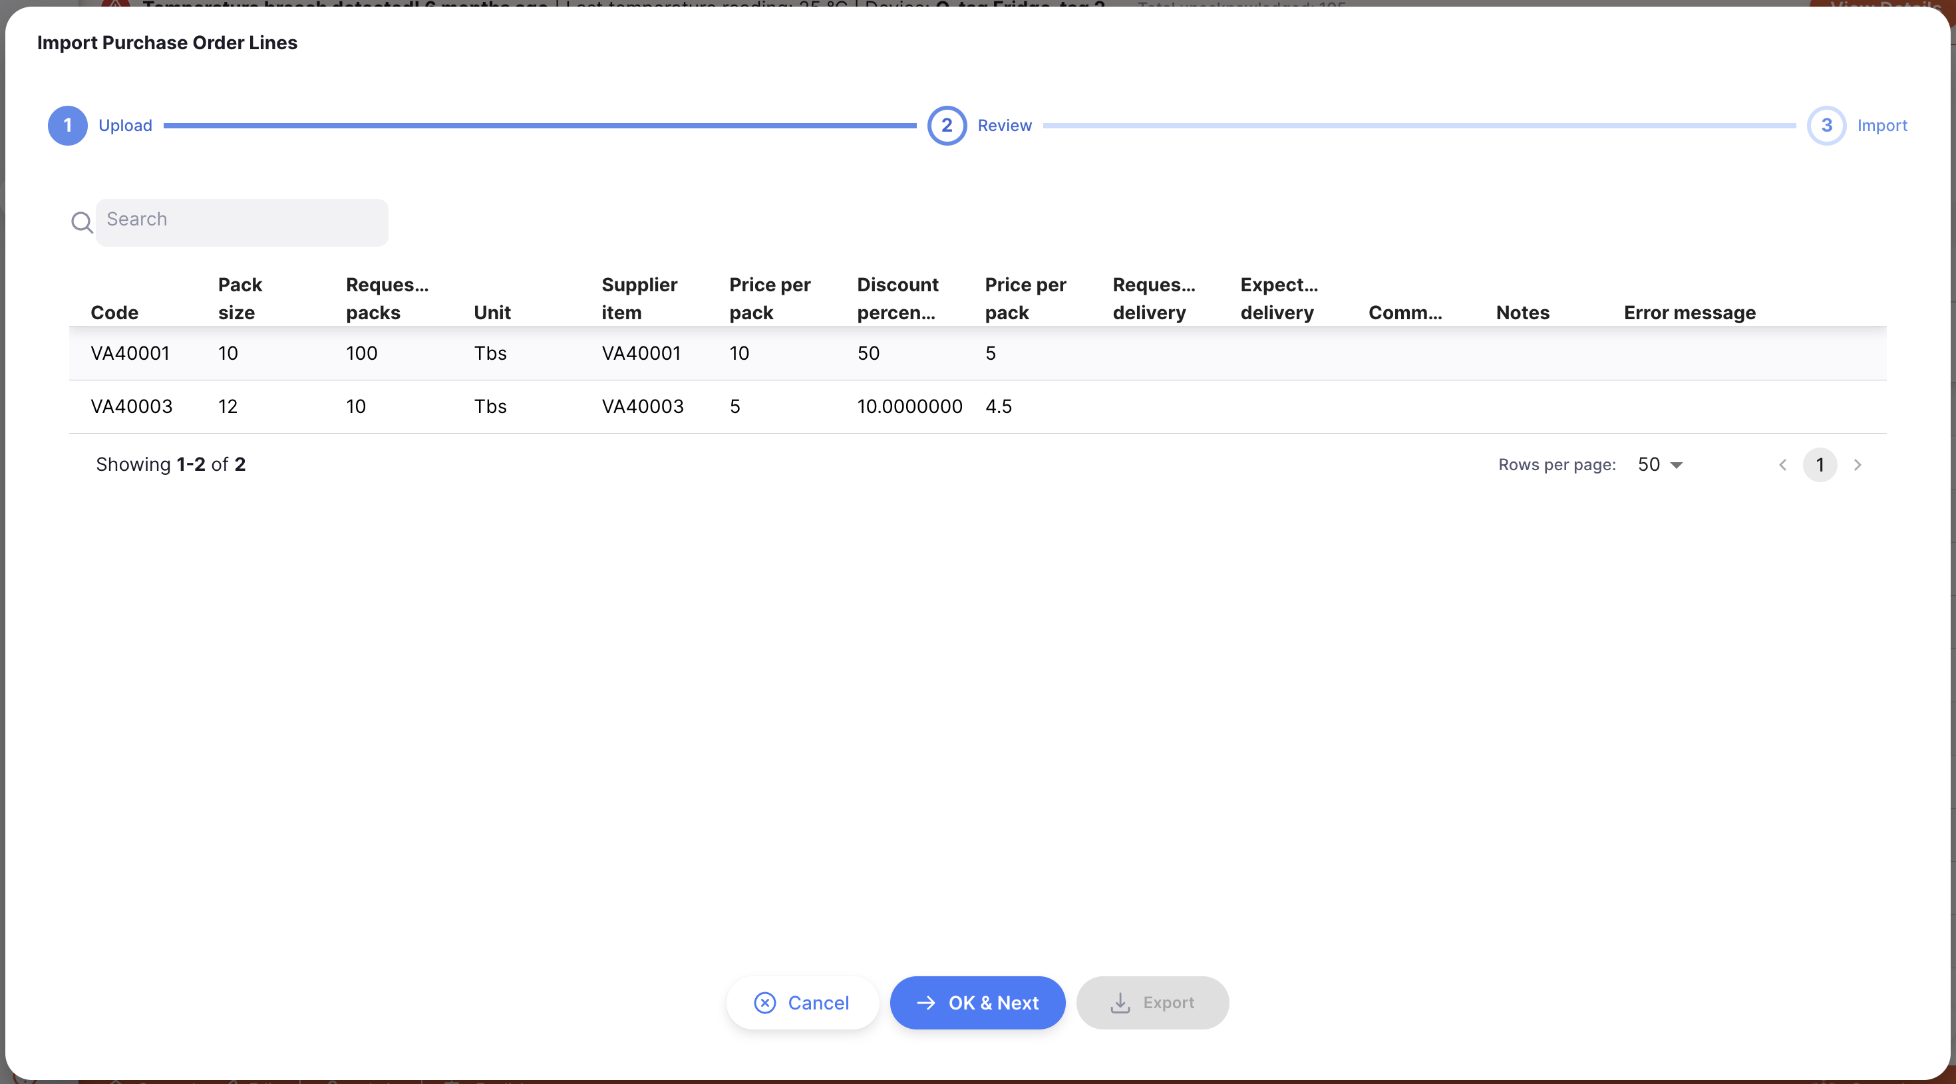The image size is (1956, 1084).
Task: Click the Review step 2 circle
Action: tap(946, 125)
